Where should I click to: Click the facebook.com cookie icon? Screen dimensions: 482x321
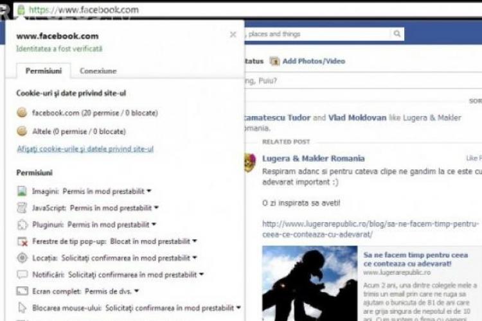click(x=22, y=113)
